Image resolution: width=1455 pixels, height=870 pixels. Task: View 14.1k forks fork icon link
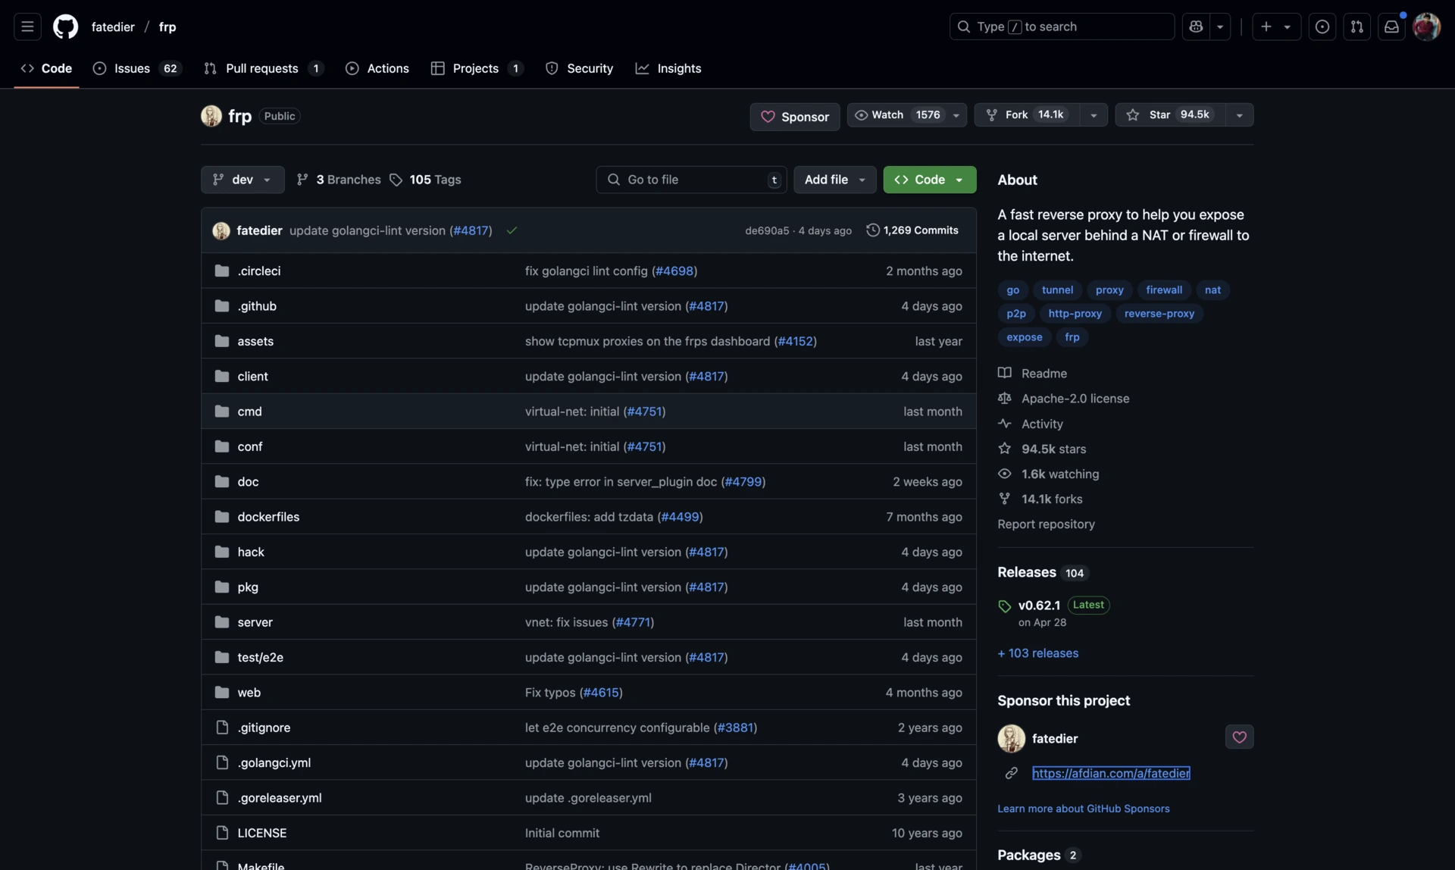[1040, 499]
